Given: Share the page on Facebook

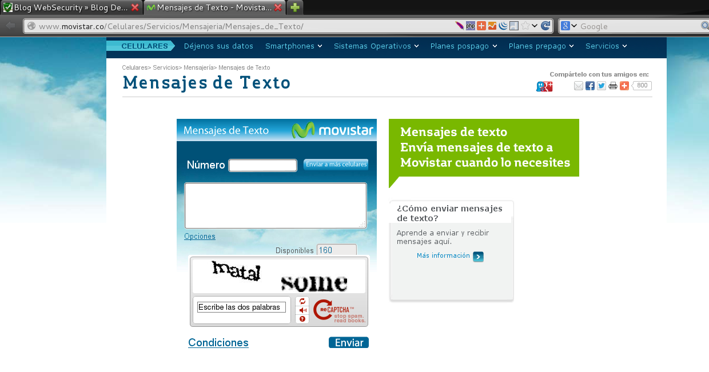Looking at the screenshot, I should pyautogui.click(x=590, y=86).
